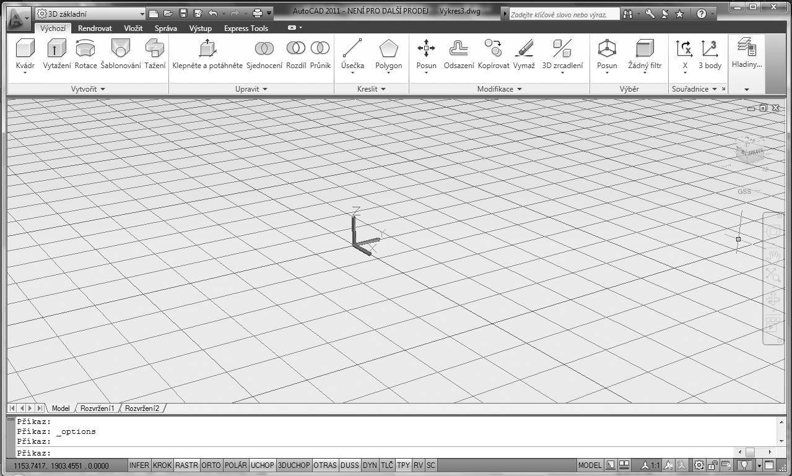Open the quick access toolbar customize arrow
Image resolution: width=792 pixels, height=476 pixels.
(x=269, y=13)
